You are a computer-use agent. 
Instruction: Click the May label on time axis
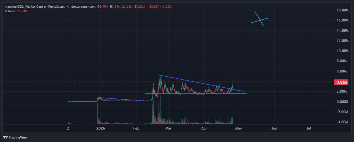(x=239, y=128)
